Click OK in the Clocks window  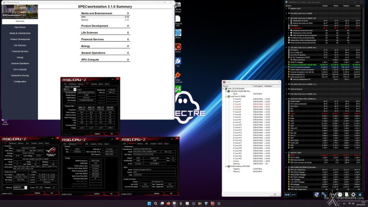(x=275, y=194)
